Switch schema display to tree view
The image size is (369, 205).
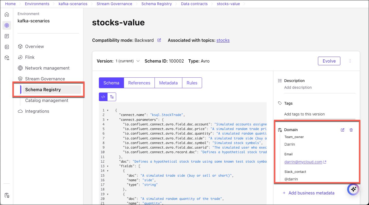pyautogui.click(x=111, y=96)
